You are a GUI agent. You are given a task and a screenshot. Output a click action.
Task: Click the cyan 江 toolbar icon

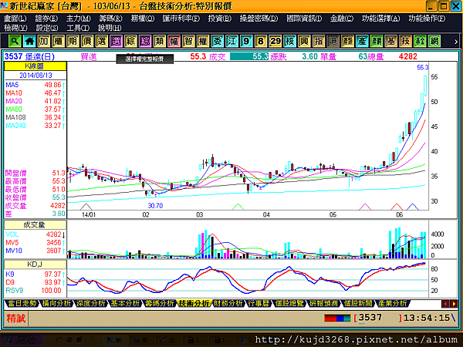pyautogui.click(x=231, y=41)
